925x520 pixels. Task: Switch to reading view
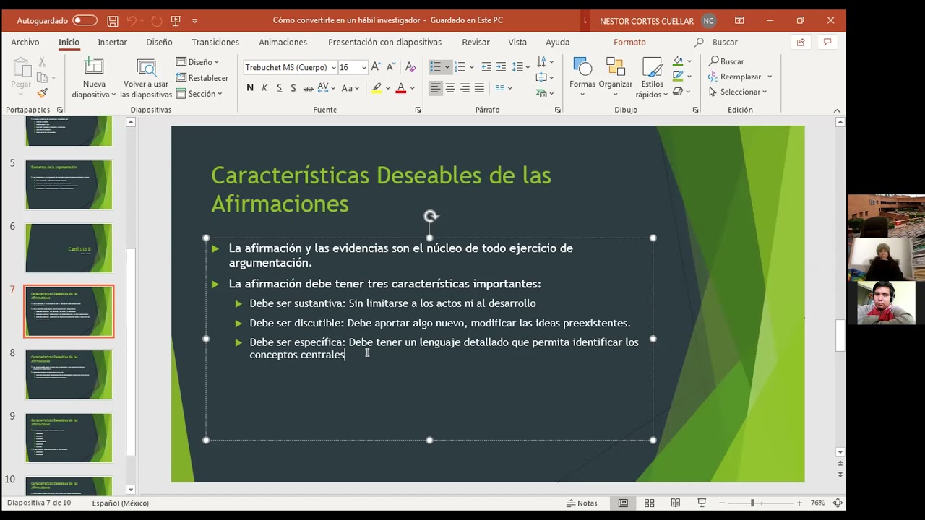(x=675, y=503)
